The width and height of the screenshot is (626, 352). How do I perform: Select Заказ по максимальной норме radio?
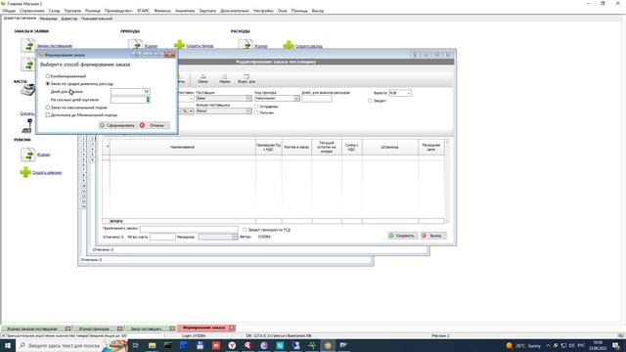click(48, 108)
